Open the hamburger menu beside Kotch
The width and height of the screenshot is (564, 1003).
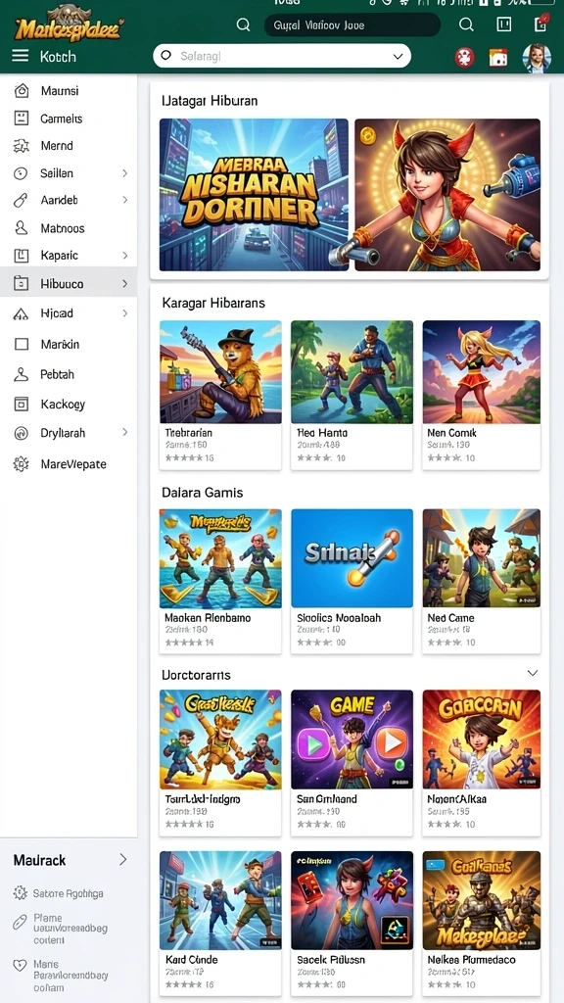pyautogui.click(x=20, y=56)
